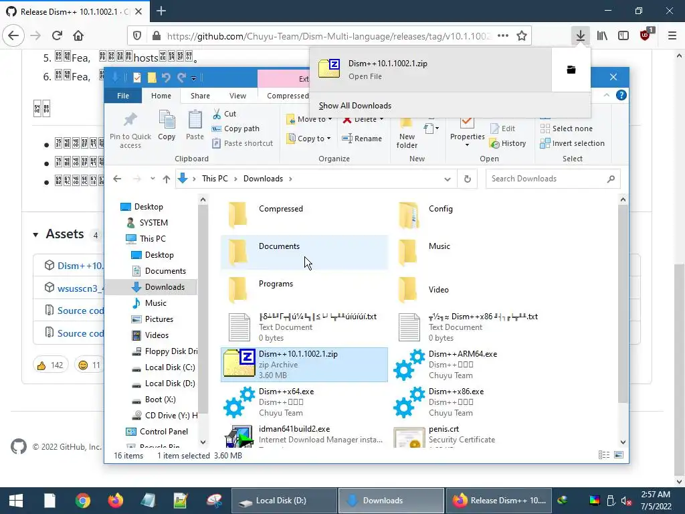Open the File ribbon tab
The width and height of the screenshot is (685, 514).
click(x=123, y=96)
